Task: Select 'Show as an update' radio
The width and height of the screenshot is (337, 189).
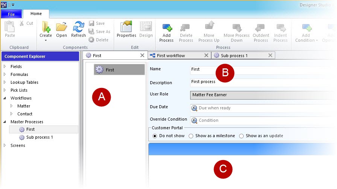Action: (241, 136)
